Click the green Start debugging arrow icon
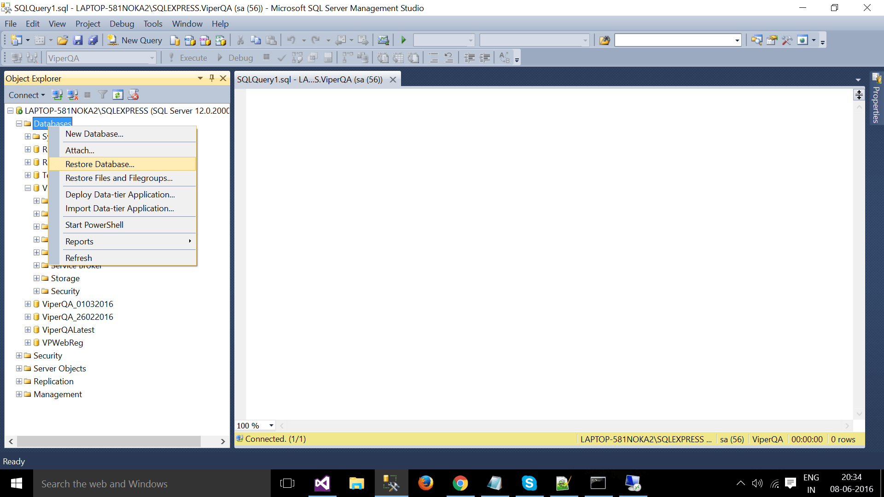 404,40
